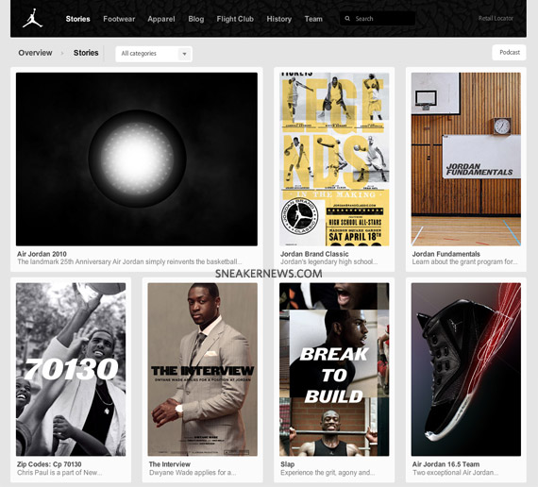This screenshot has width=538, height=487.
Task: Open the Jordan Fundamentals gym thumbnail
Action: (x=466, y=159)
